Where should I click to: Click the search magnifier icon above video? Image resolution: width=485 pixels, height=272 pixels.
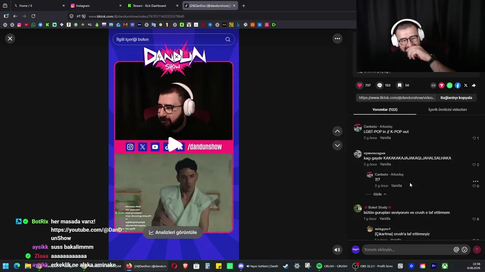point(228,39)
